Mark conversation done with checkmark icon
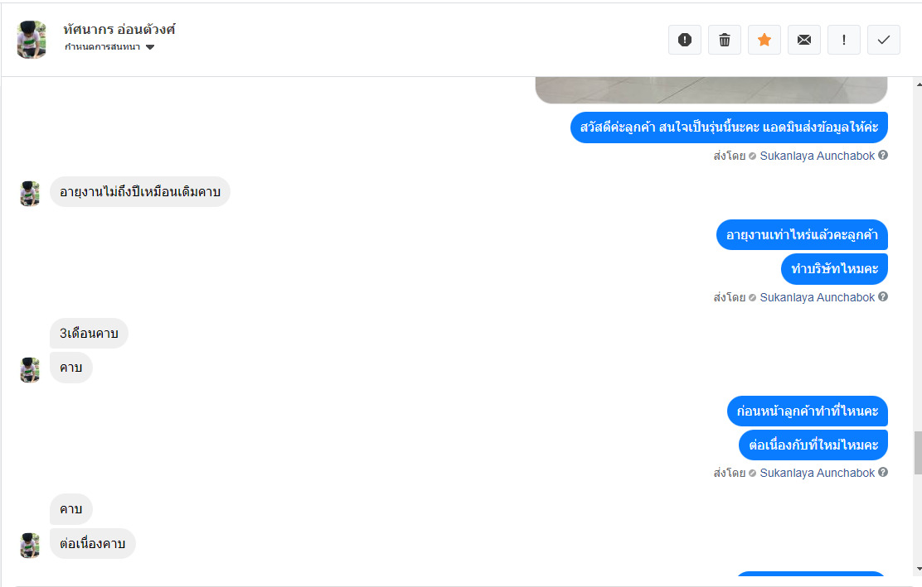 point(884,40)
